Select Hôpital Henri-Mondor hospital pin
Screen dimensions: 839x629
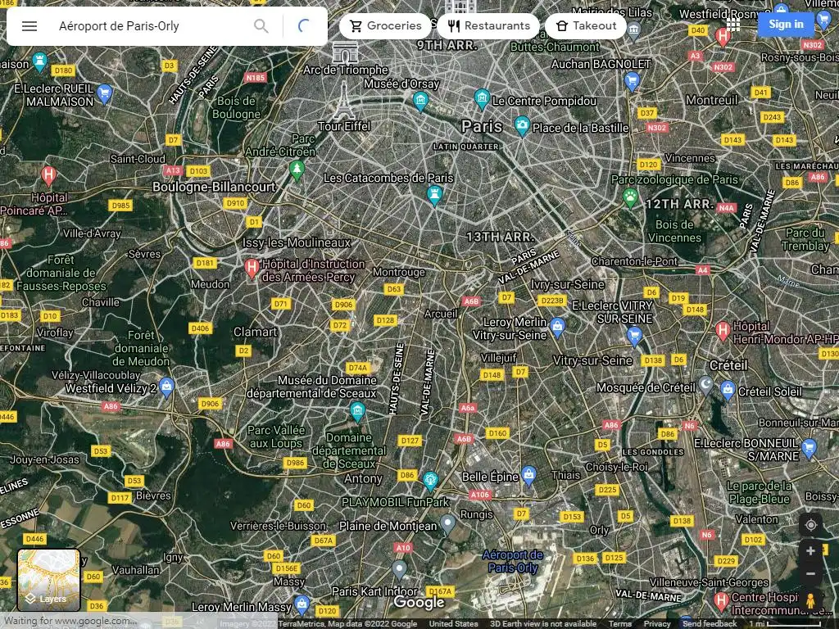(723, 331)
